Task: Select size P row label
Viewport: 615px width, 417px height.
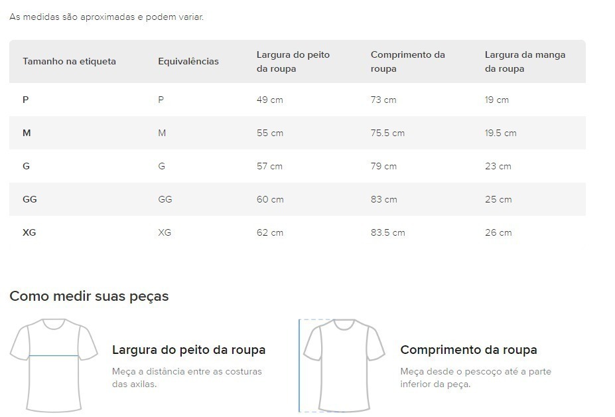Action: (25, 100)
